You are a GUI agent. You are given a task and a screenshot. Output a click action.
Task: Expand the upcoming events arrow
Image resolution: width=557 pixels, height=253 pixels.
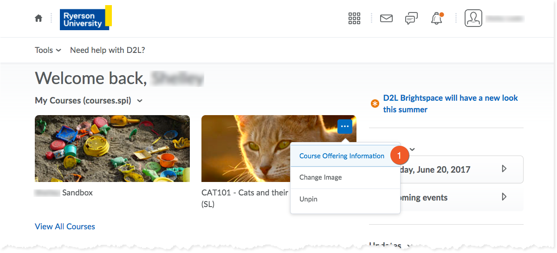coord(504,197)
